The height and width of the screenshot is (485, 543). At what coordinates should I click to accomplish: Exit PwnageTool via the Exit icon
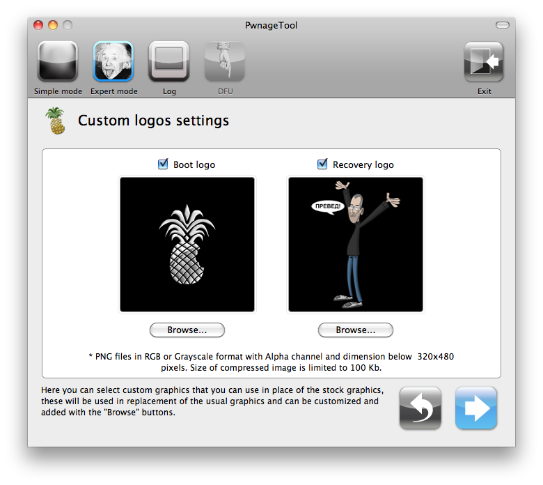click(x=484, y=62)
